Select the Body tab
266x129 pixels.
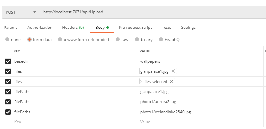click(x=102, y=28)
